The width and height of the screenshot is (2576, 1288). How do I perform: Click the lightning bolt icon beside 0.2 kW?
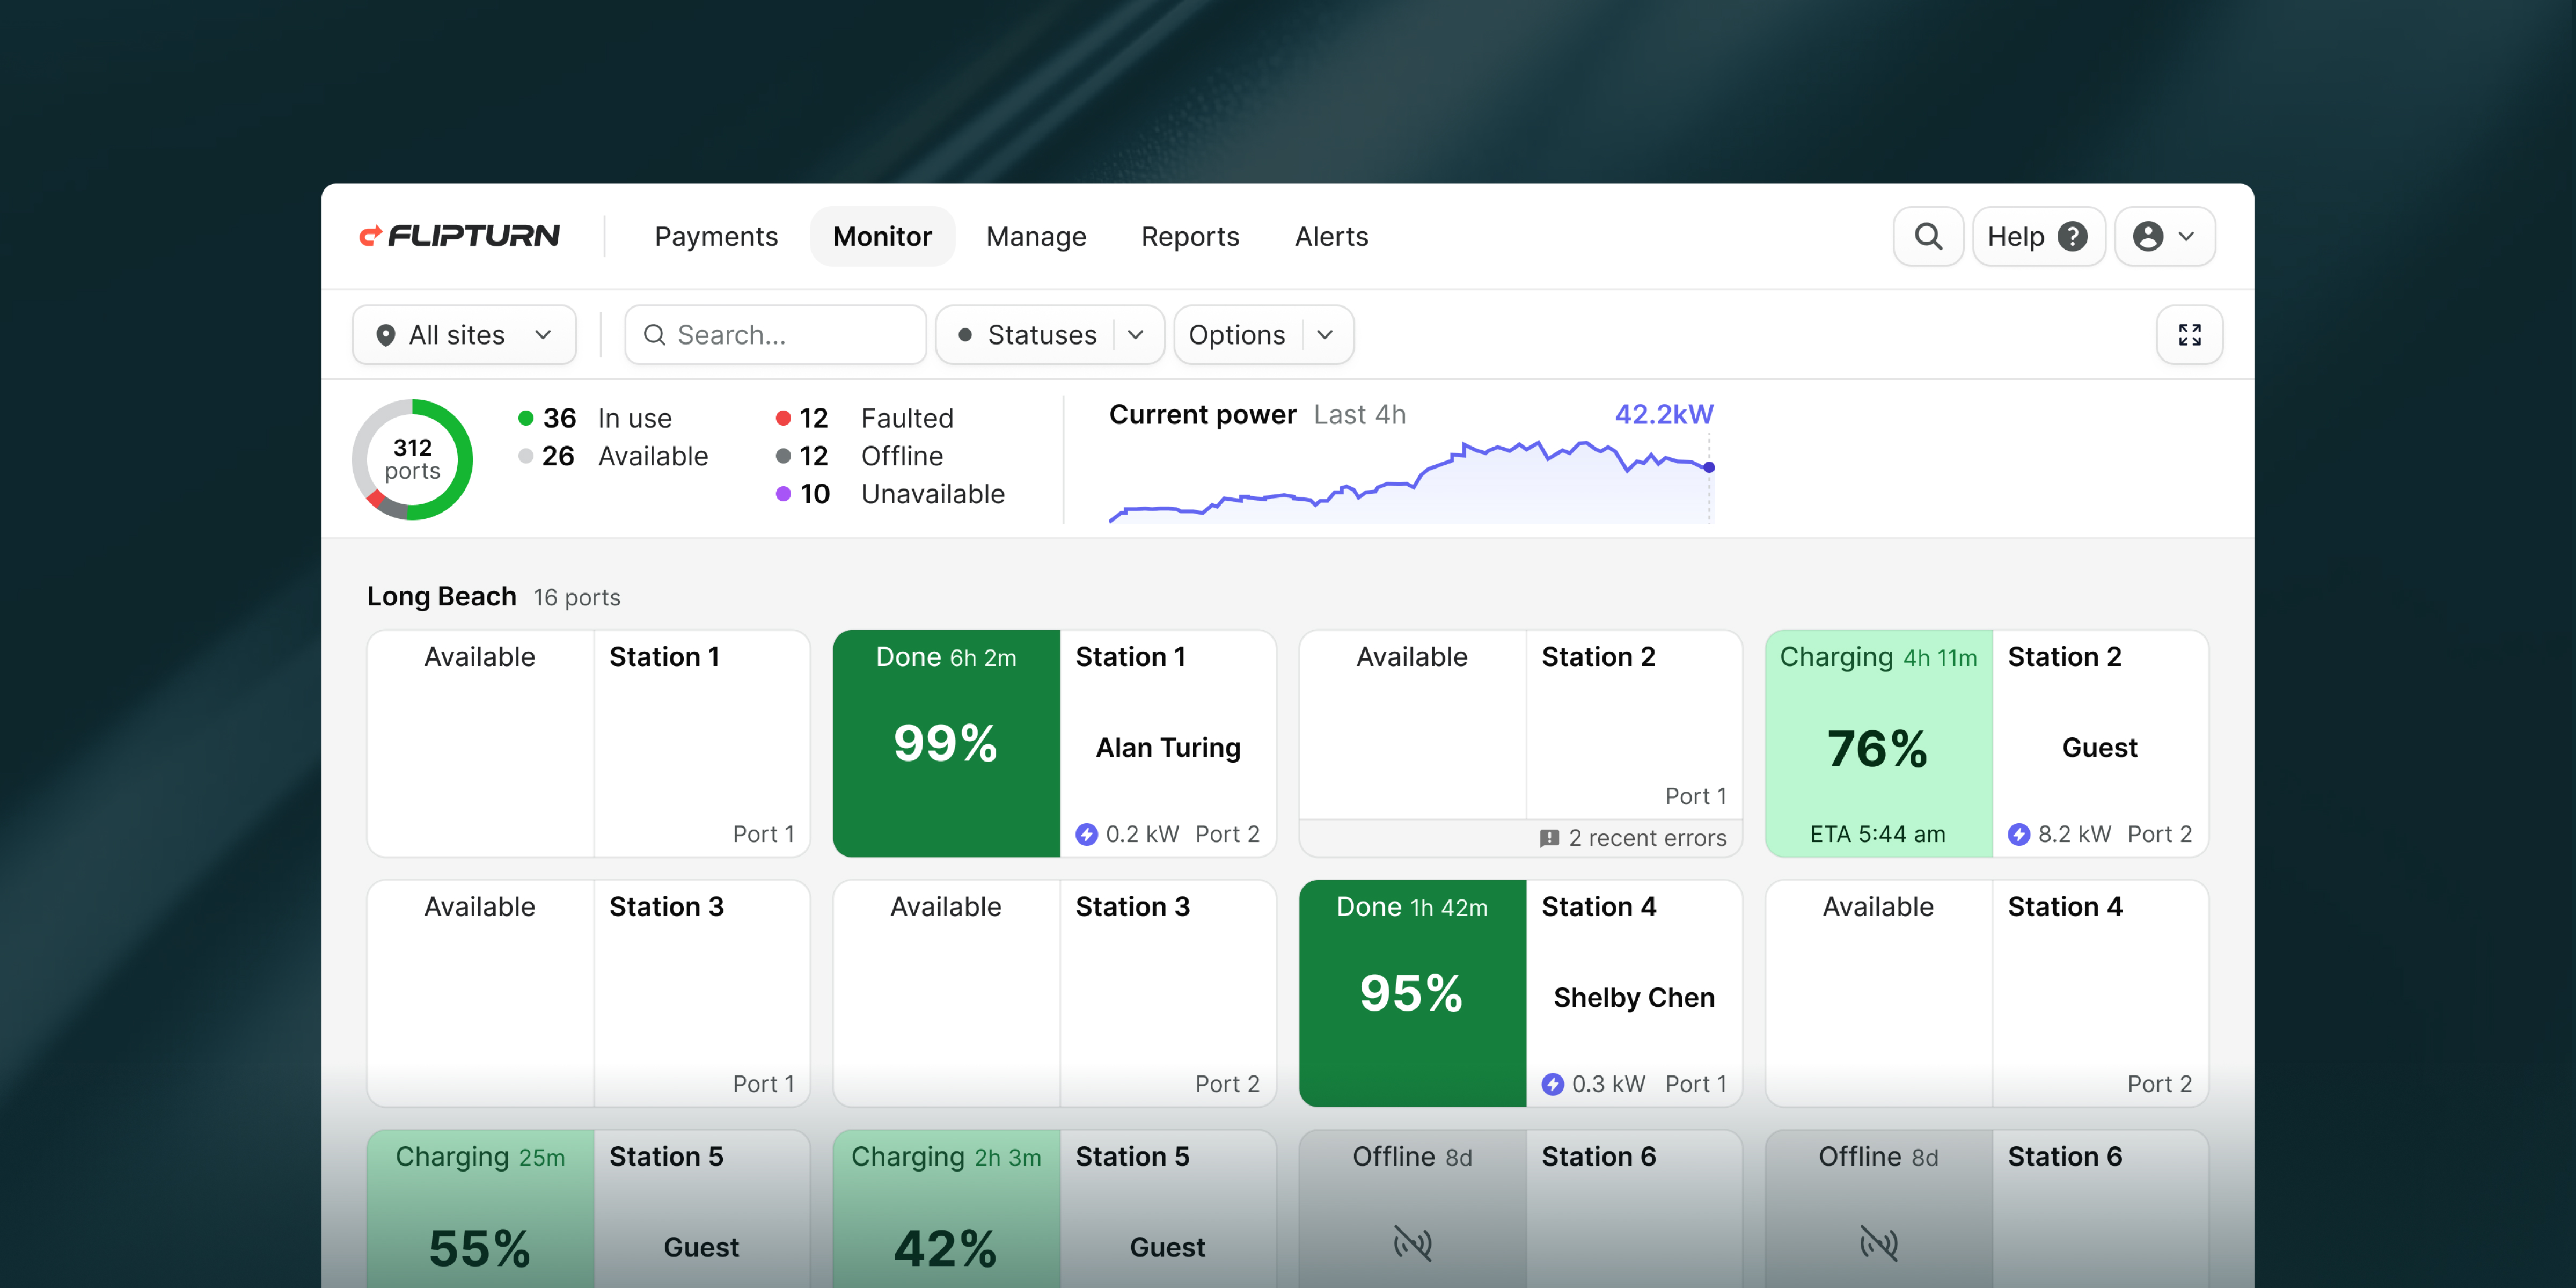click(x=1086, y=834)
